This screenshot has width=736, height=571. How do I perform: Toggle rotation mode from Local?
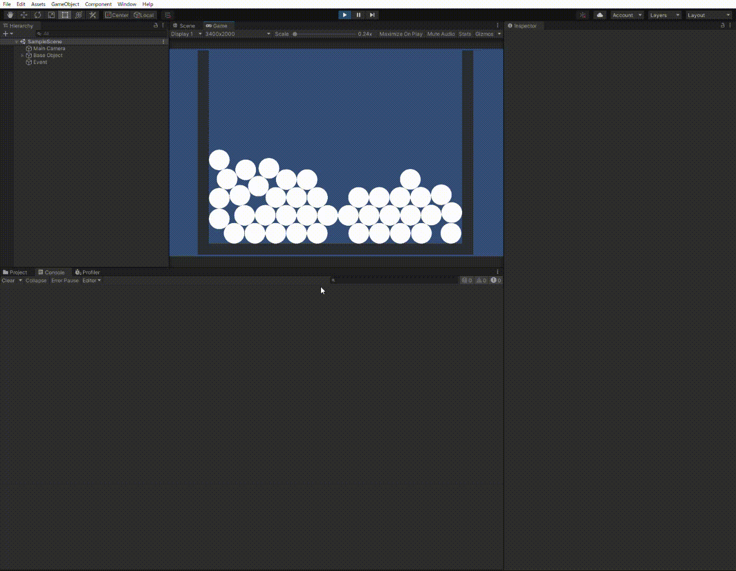pyautogui.click(x=143, y=15)
